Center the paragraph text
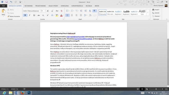Screen dimensions: 169x95 (x=72, y=15)
